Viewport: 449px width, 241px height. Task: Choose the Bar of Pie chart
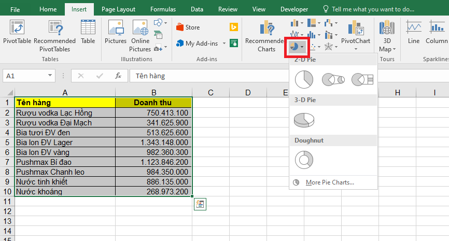362,79
